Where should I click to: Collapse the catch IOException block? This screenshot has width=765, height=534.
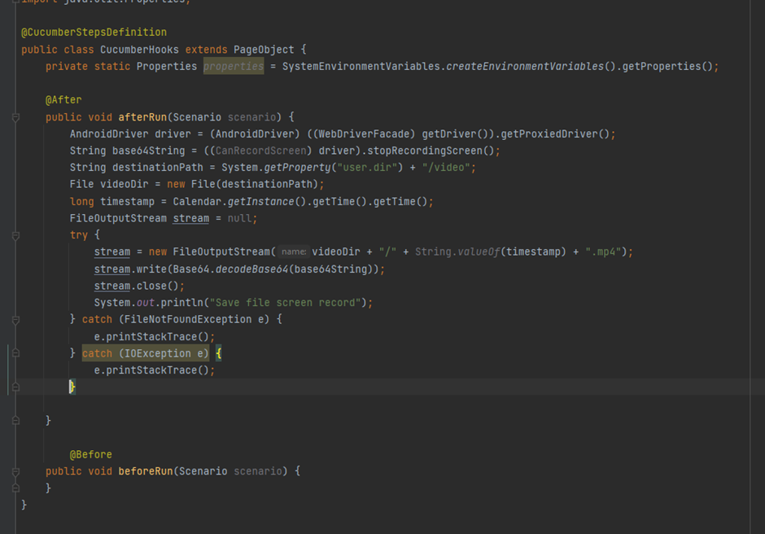pyautogui.click(x=15, y=352)
